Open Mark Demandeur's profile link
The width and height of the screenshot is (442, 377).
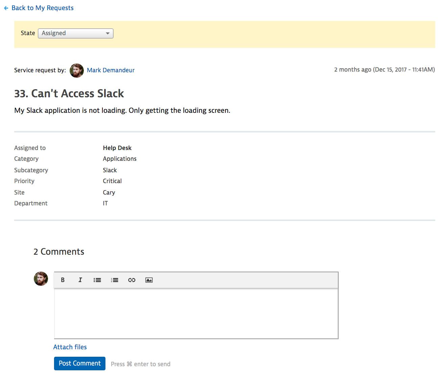pyautogui.click(x=110, y=70)
